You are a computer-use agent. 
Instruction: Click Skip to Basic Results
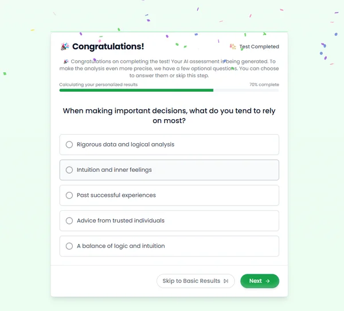(x=196, y=281)
